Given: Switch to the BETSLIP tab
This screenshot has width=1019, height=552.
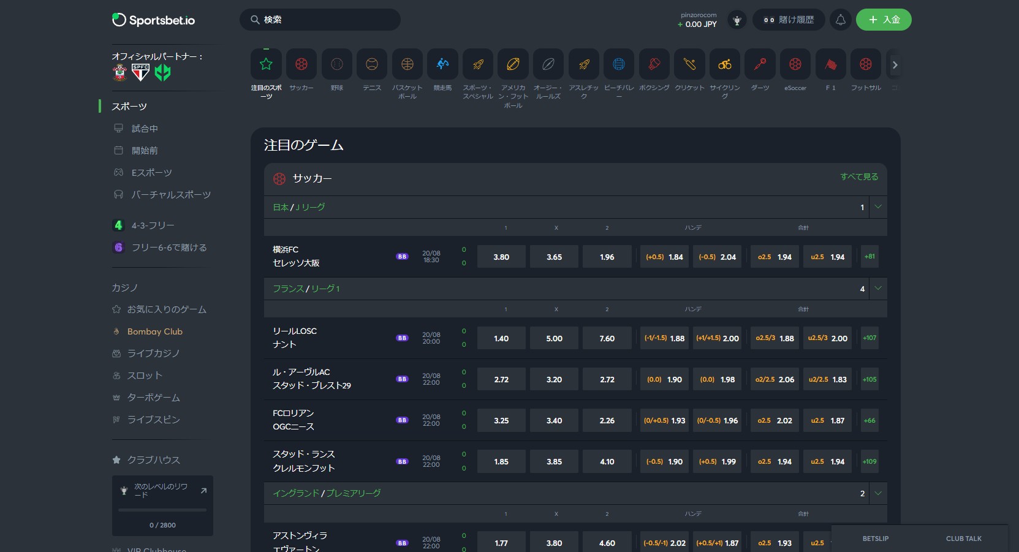Looking at the screenshot, I should (875, 539).
